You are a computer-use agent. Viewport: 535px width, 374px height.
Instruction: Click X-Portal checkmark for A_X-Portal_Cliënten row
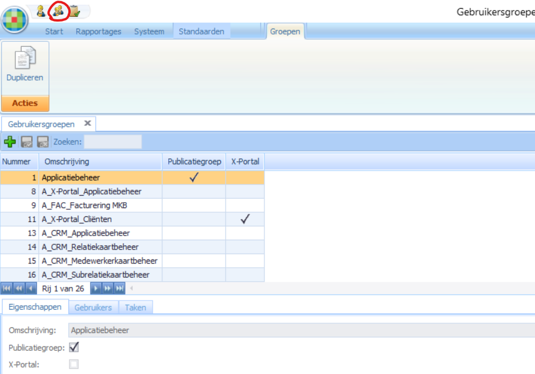pyautogui.click(x=245, y=219)
